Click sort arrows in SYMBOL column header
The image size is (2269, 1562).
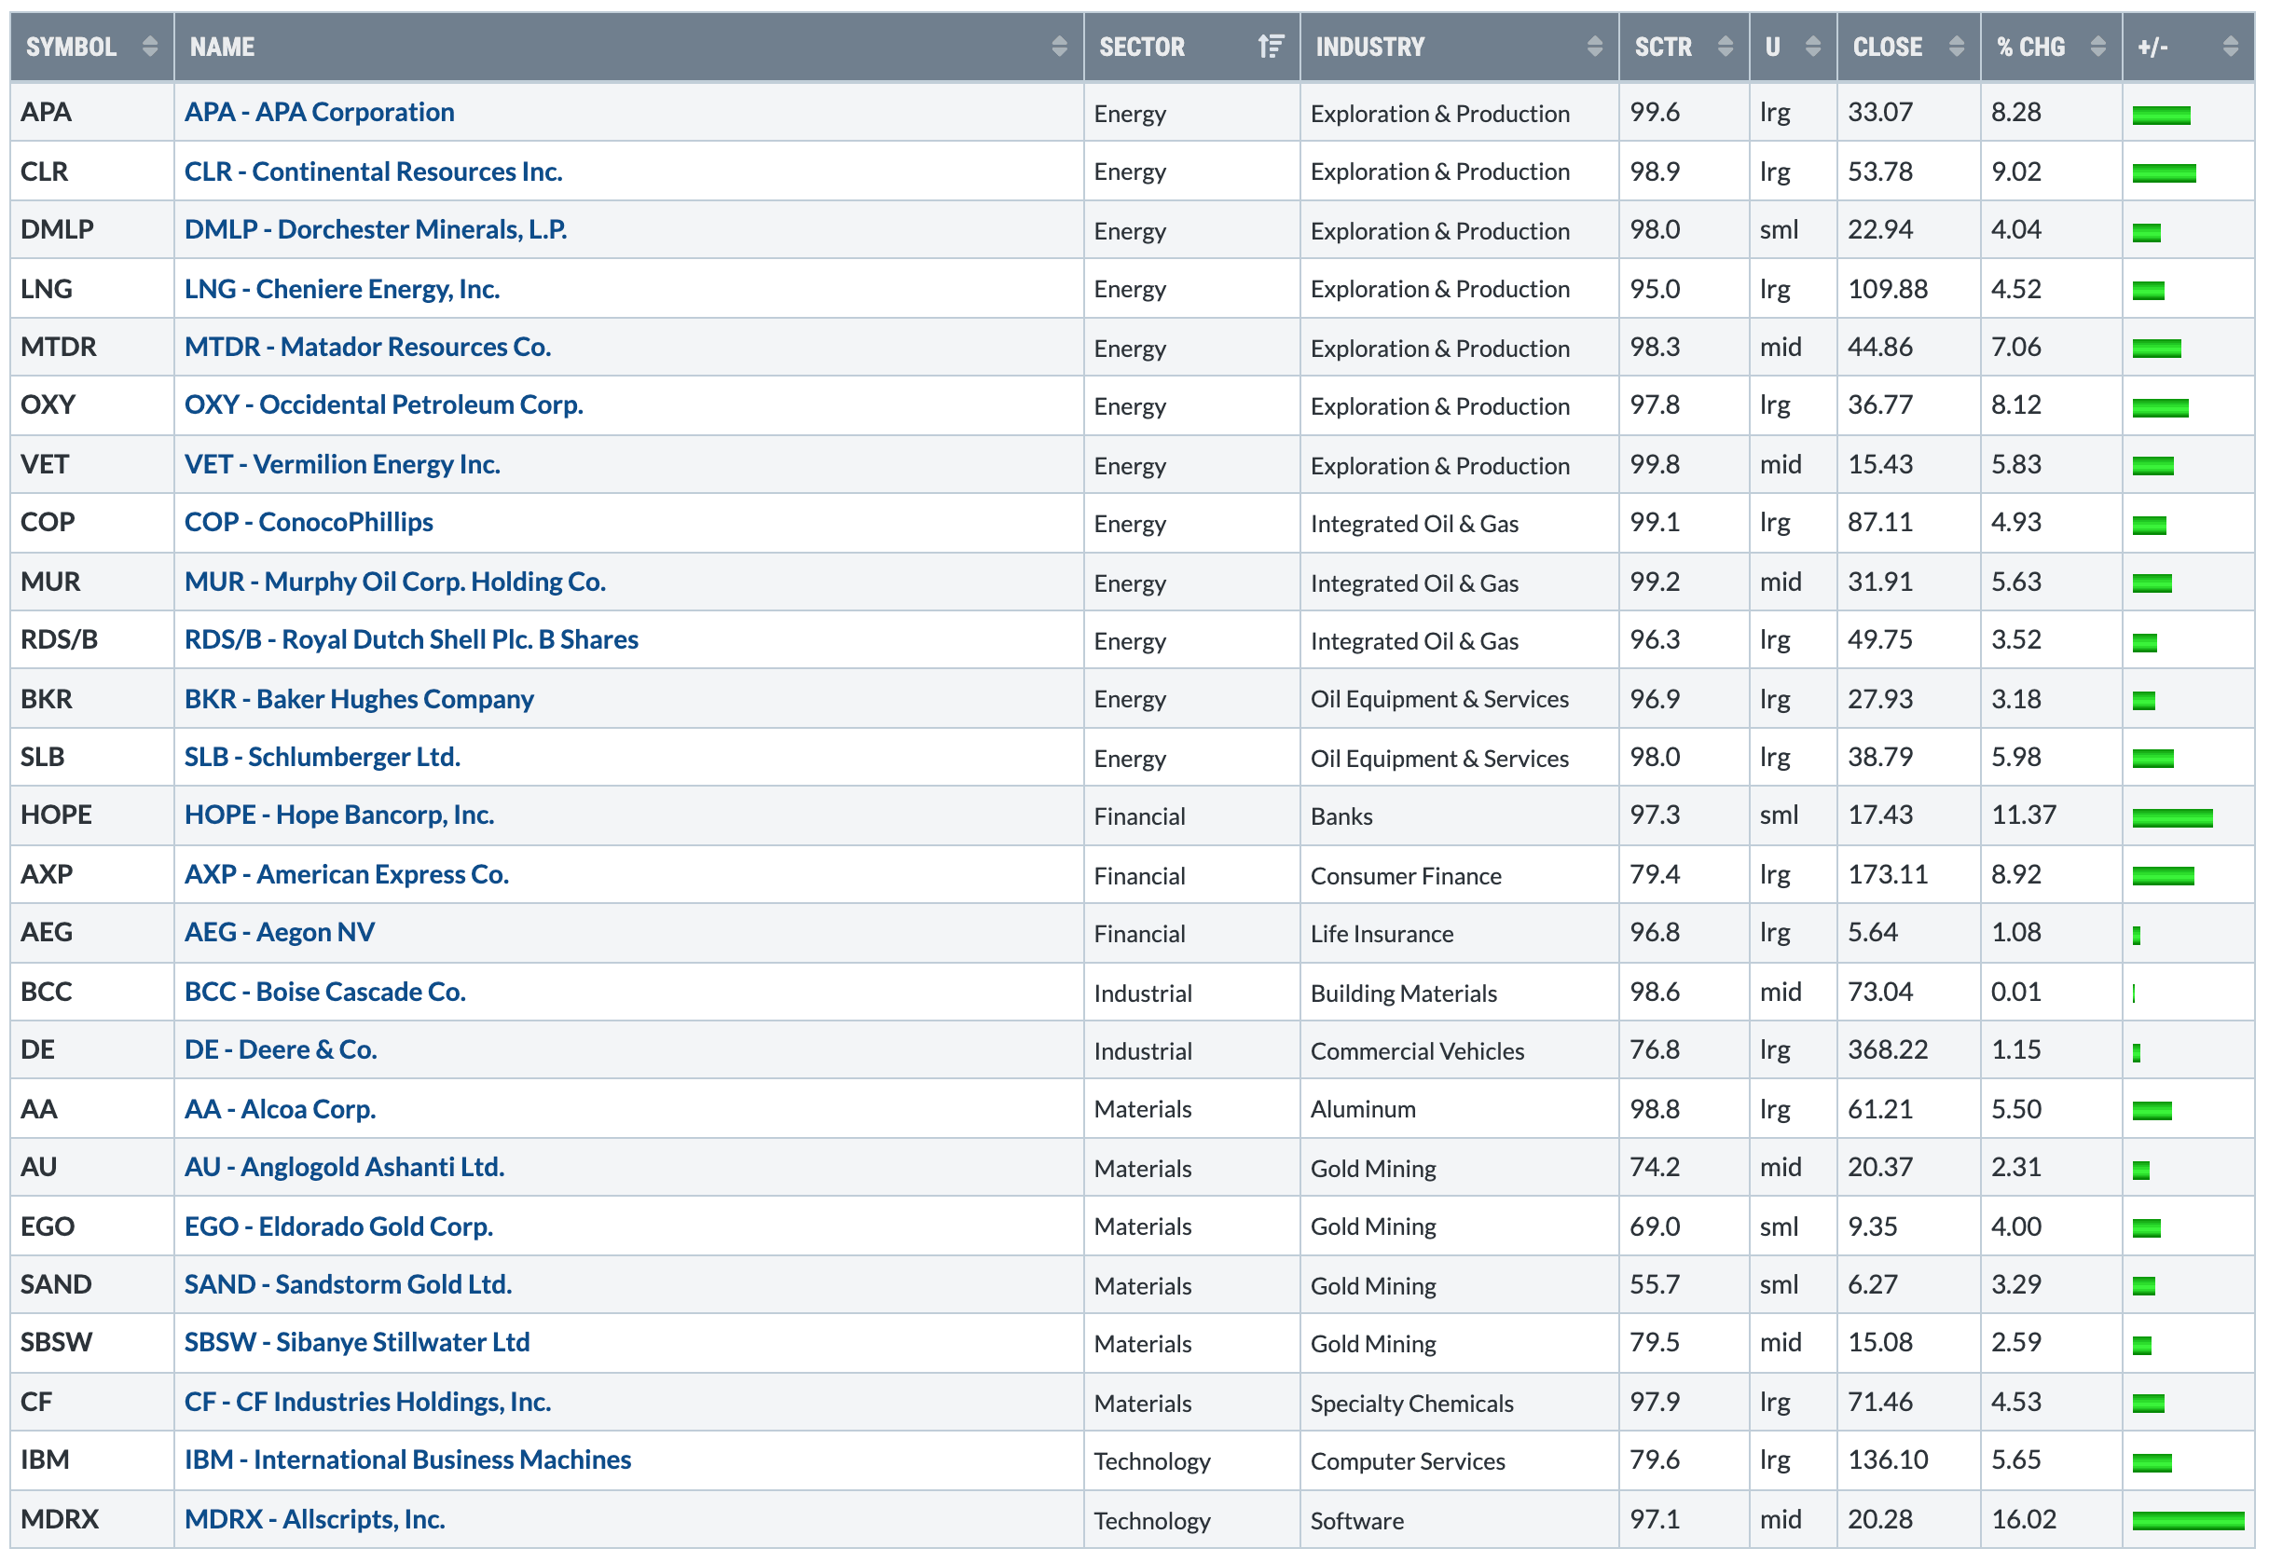click(149, 46)
